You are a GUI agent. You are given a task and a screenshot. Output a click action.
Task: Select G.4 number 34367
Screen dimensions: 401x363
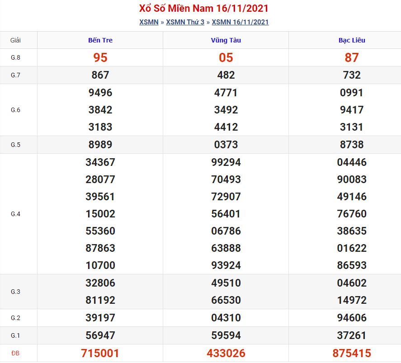point(100,162)
